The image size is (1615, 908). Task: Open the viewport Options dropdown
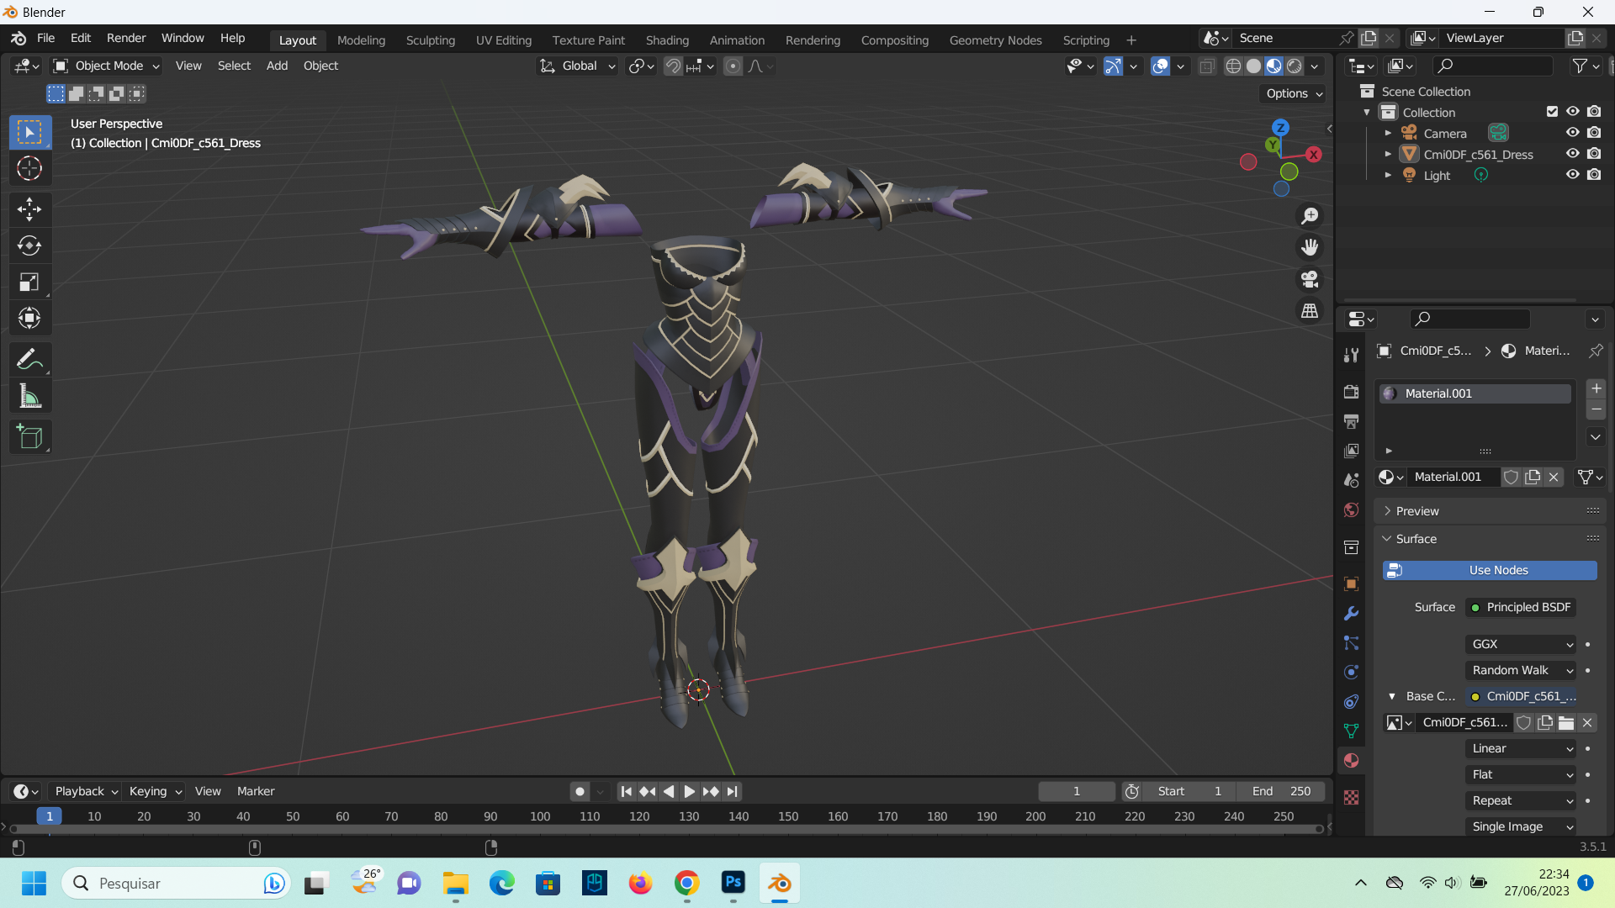pos(1294,93)
